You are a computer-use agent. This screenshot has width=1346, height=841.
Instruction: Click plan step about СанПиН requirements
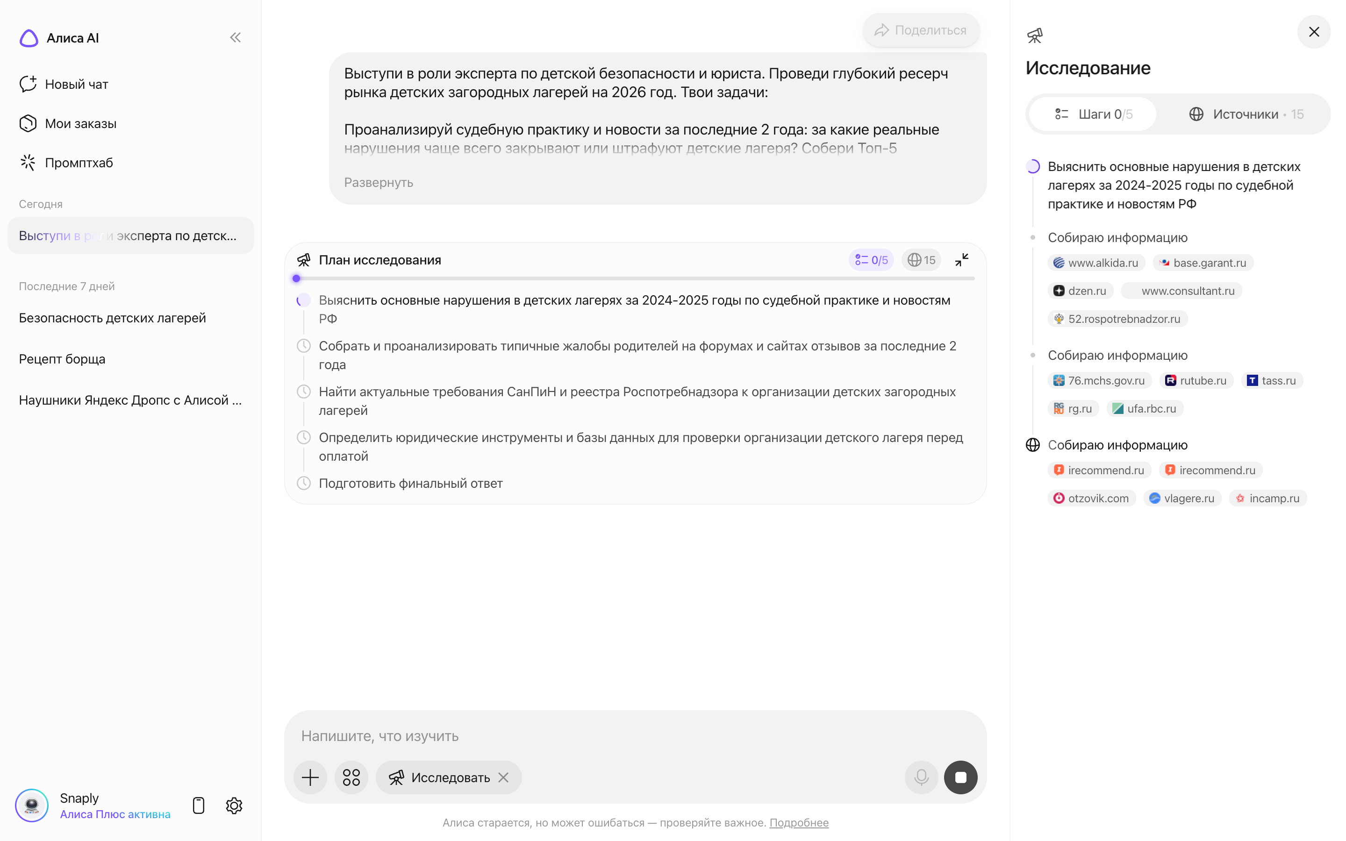click(637, 401)
